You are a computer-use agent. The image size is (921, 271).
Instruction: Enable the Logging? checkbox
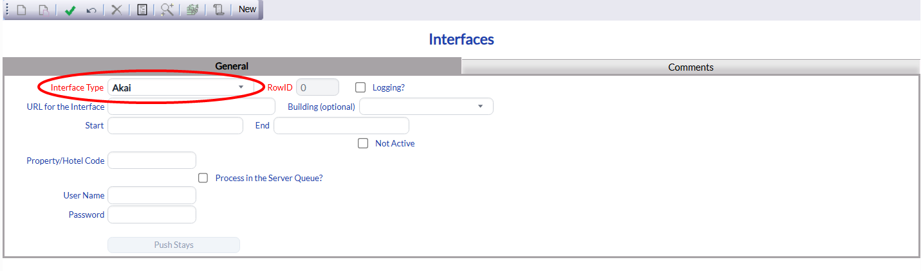click(360, 87)
